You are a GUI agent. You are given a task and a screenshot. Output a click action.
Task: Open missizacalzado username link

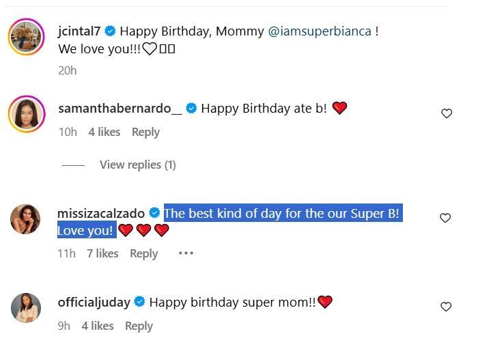[102, 213]
